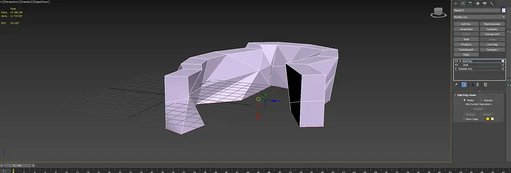Open the object color swatch next to name
Screen dimensions: 511x173
click(504, 10)
